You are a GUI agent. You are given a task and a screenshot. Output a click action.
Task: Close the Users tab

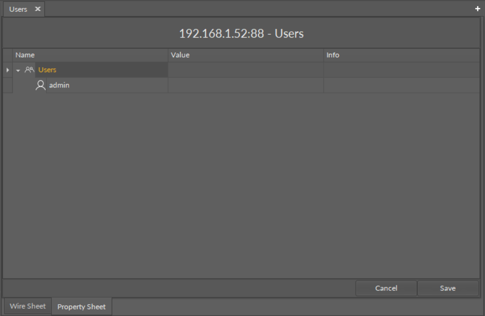click(38, 9)
